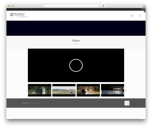Screen dimensions: 152x128
Task: Click the Home breadcrumb under the title
Action: coord(76,44)
